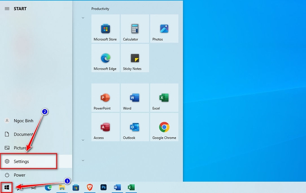The width and height of the screenshot is (306, 193).
Task: Select the Ngoc Binh user account
Action: pyautogui.click(x=23, y=121)
